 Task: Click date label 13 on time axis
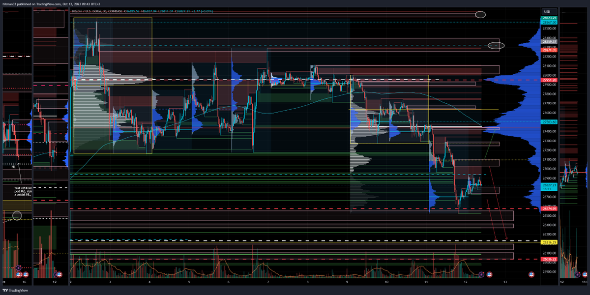click(x=505, y=282)
